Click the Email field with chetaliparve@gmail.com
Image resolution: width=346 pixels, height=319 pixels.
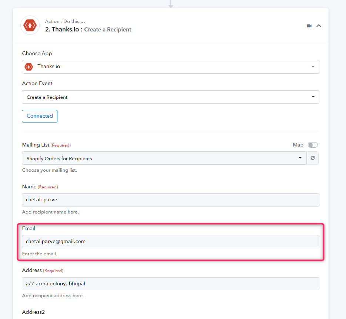coord(170,242)
